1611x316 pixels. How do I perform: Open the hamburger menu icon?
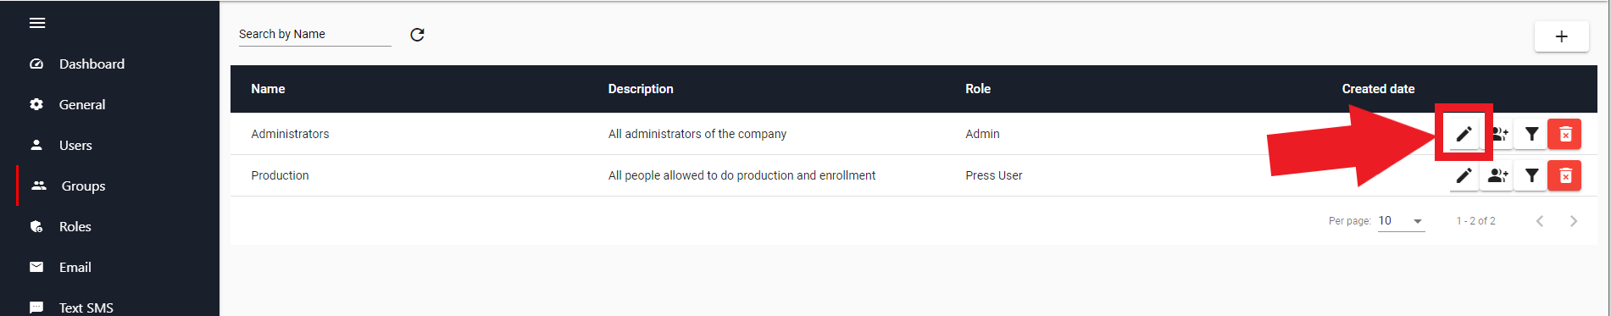click(37, 23)
